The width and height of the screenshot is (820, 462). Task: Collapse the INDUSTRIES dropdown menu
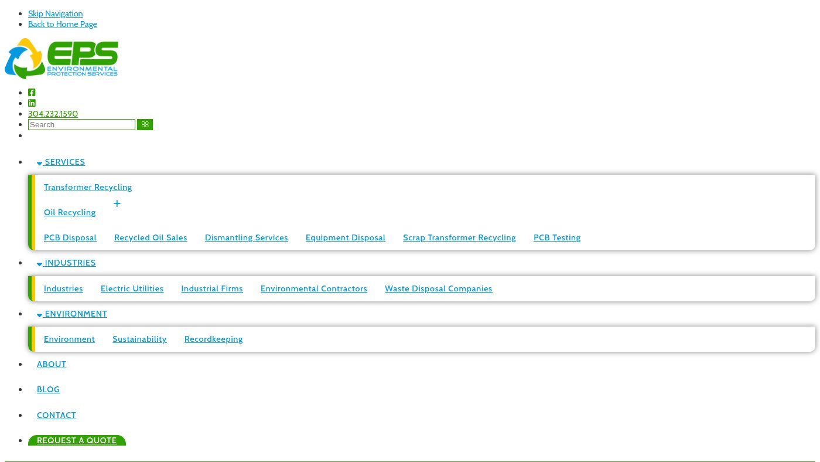66,263
